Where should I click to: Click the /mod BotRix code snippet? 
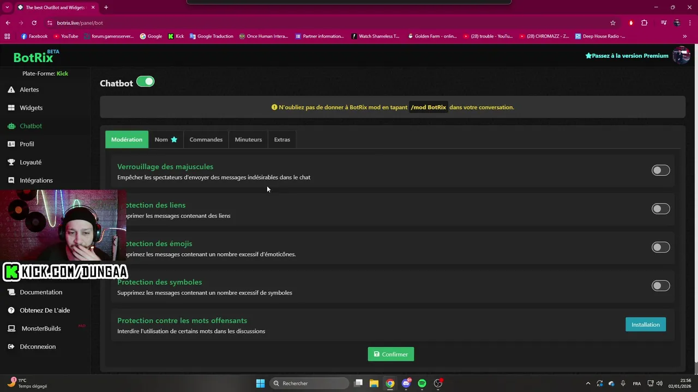tap(428, 107)
